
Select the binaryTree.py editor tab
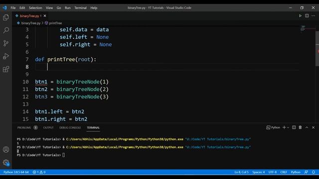tap(29, 16)
